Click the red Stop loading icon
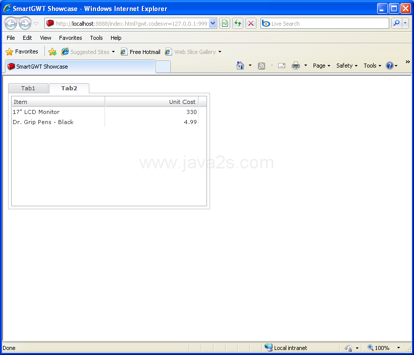The height and width of the screenshot is (355, 414). 251,24
